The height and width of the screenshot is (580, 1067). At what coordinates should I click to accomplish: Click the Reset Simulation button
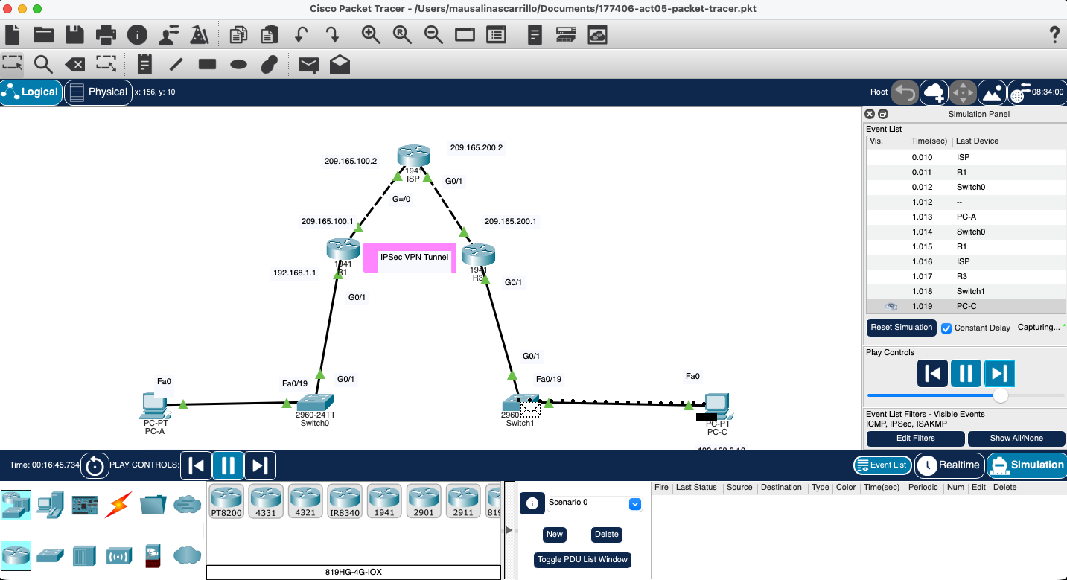[x=901, y=328]
